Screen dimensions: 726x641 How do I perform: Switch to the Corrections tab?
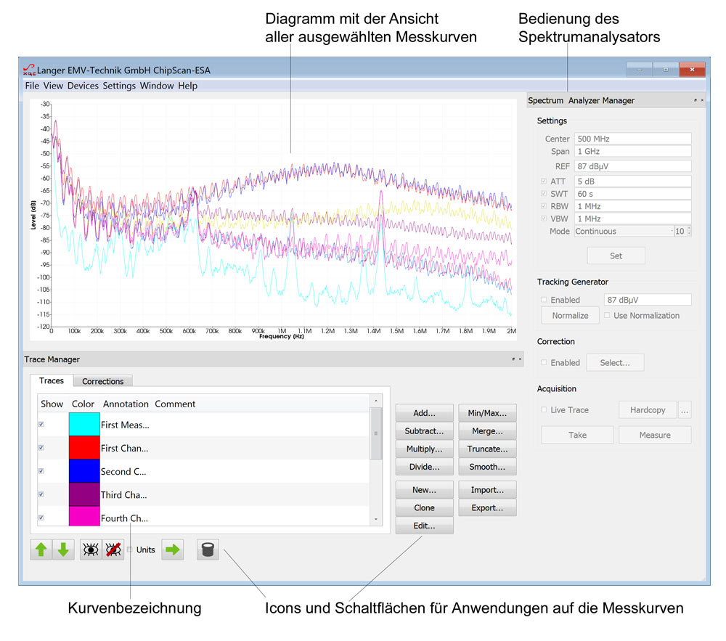click(x=102, y=380)
